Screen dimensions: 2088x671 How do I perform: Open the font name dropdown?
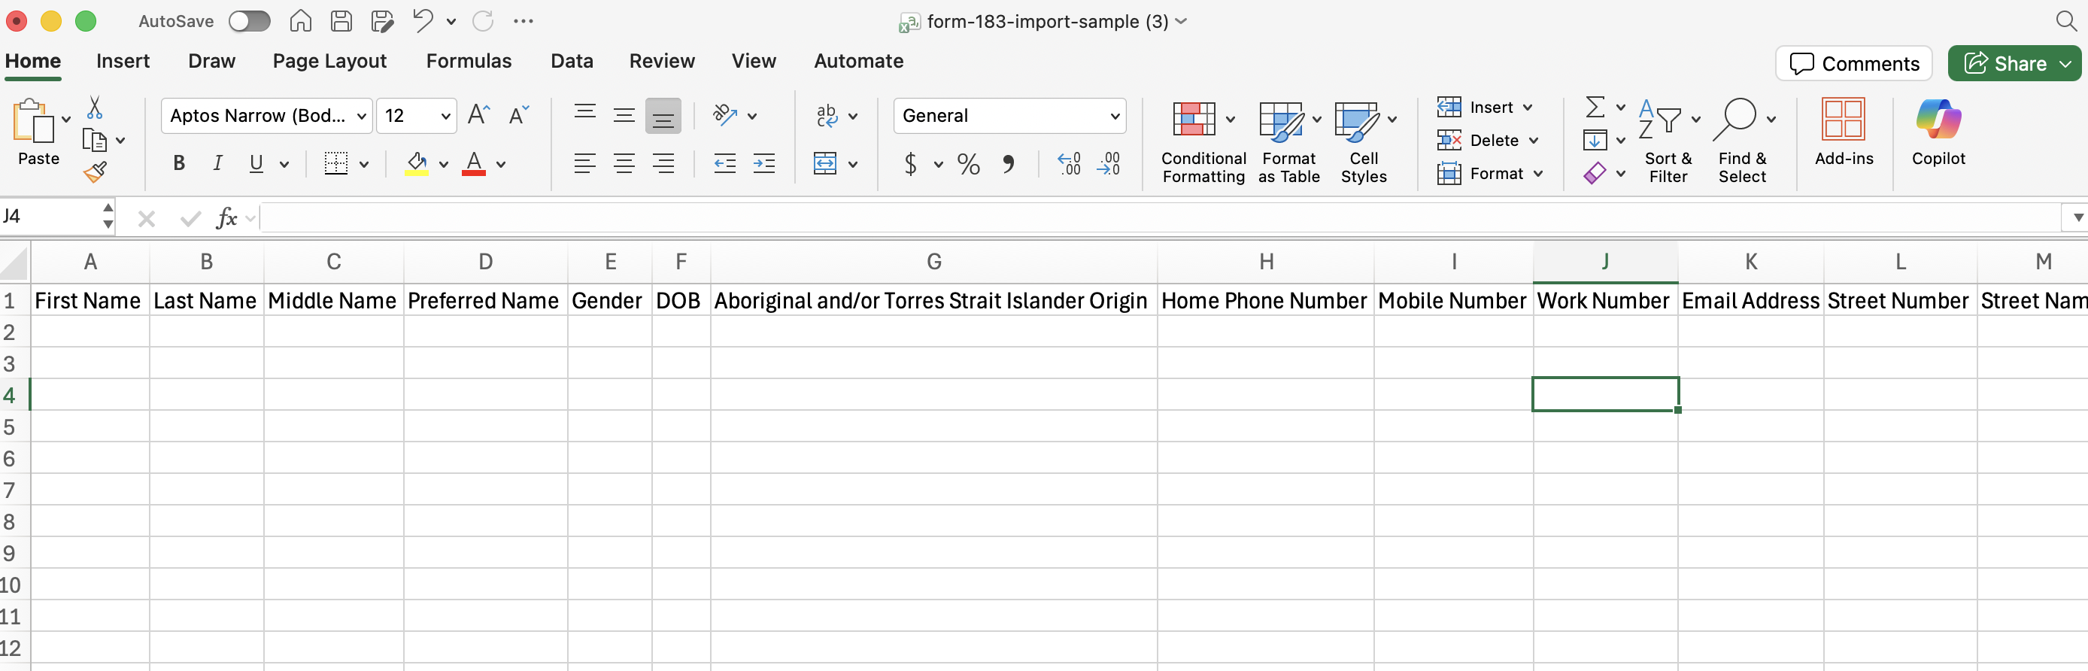pos(362,116)
